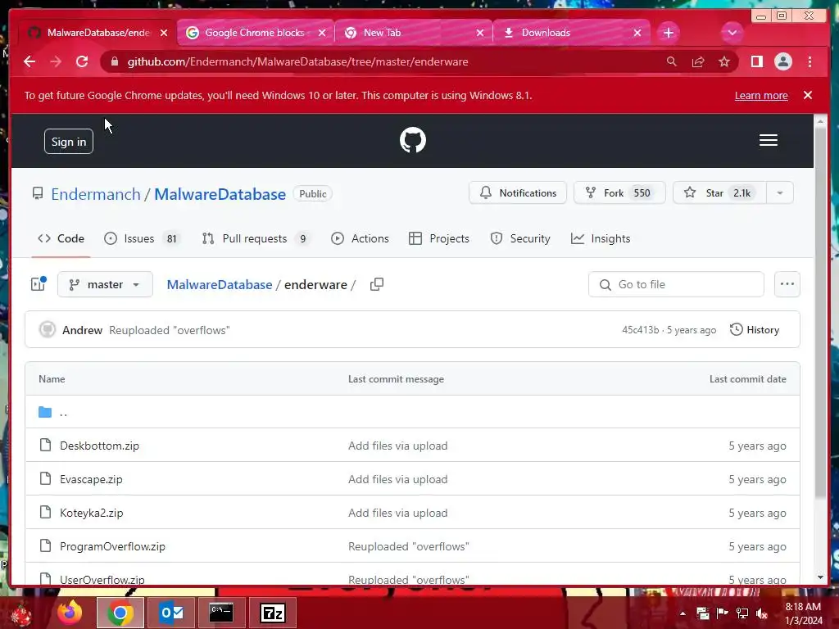Open the tab search chevron button
The height and width of the screenshot is (629, 839).
click(732, 33)
